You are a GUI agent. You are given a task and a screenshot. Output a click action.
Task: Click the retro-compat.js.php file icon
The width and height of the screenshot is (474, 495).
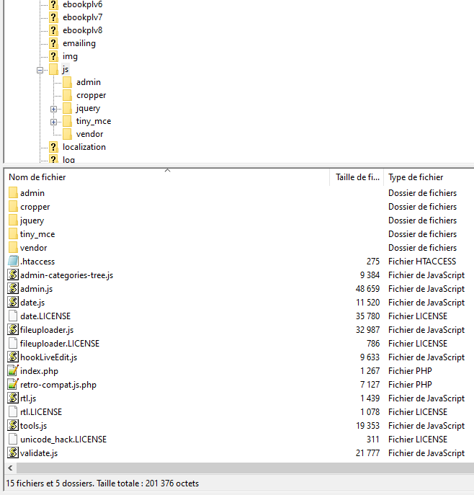click(x=13, y=385)
